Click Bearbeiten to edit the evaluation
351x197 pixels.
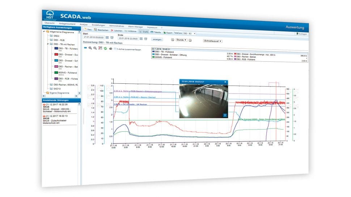[x=101, y=30]
